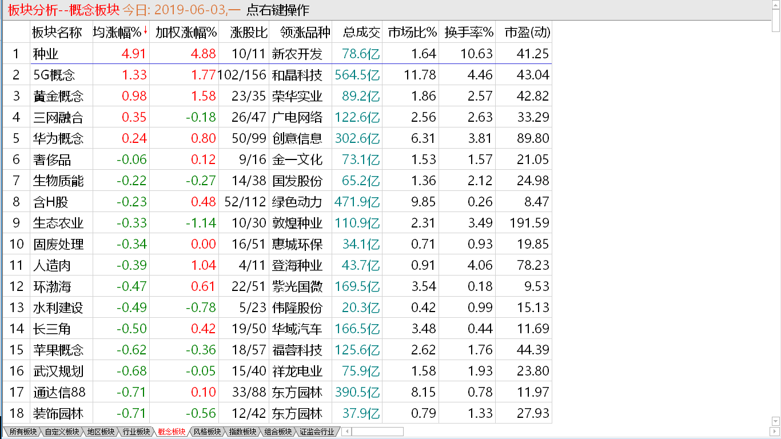Viewport: 781px width, 439px height.
Task: Select the 三网融合 sector row
Action: click(277, 117)
